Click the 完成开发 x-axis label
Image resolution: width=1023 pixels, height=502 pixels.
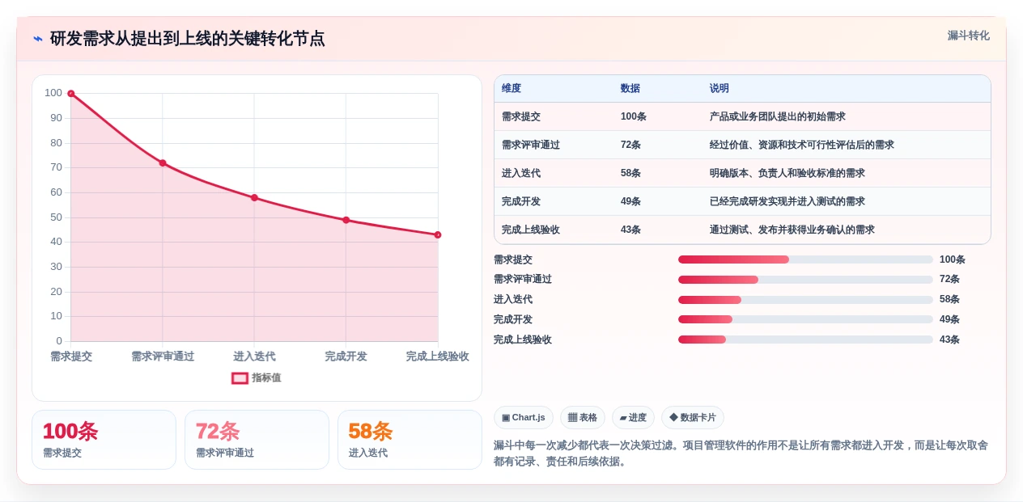[x=346, y=356]
